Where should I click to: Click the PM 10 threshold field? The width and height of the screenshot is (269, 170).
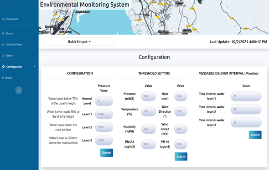click(x=181, y=144)
